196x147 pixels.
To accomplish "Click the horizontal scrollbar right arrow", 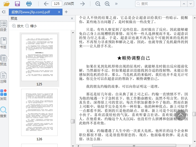I will pyautogui.click(x=190, y=146).
